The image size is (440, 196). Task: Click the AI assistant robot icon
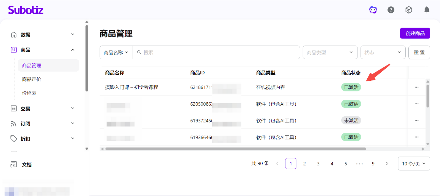tap(373, 10)
